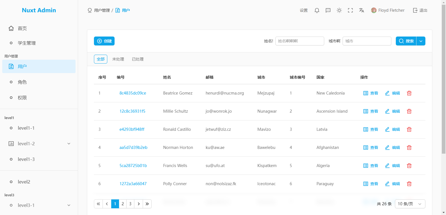The height and width of the screenshot is (215, 446).
Task: Go to page 2 of results
Action: click(x=123, y=204)
